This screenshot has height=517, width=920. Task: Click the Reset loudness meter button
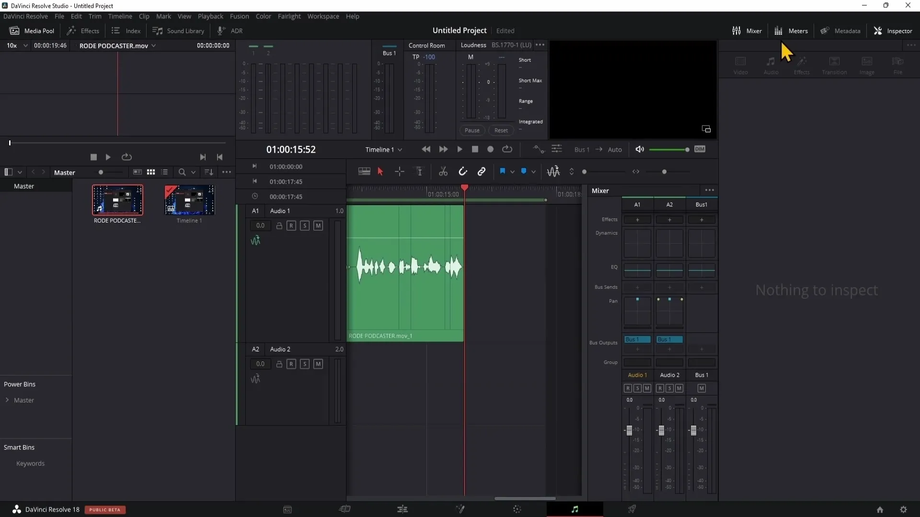pyautogui.click(x=501, y=130)
